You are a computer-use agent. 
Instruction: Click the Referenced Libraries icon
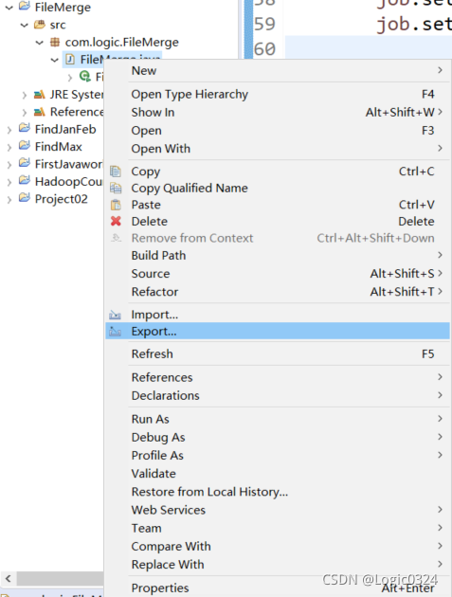tap(39, 112)
